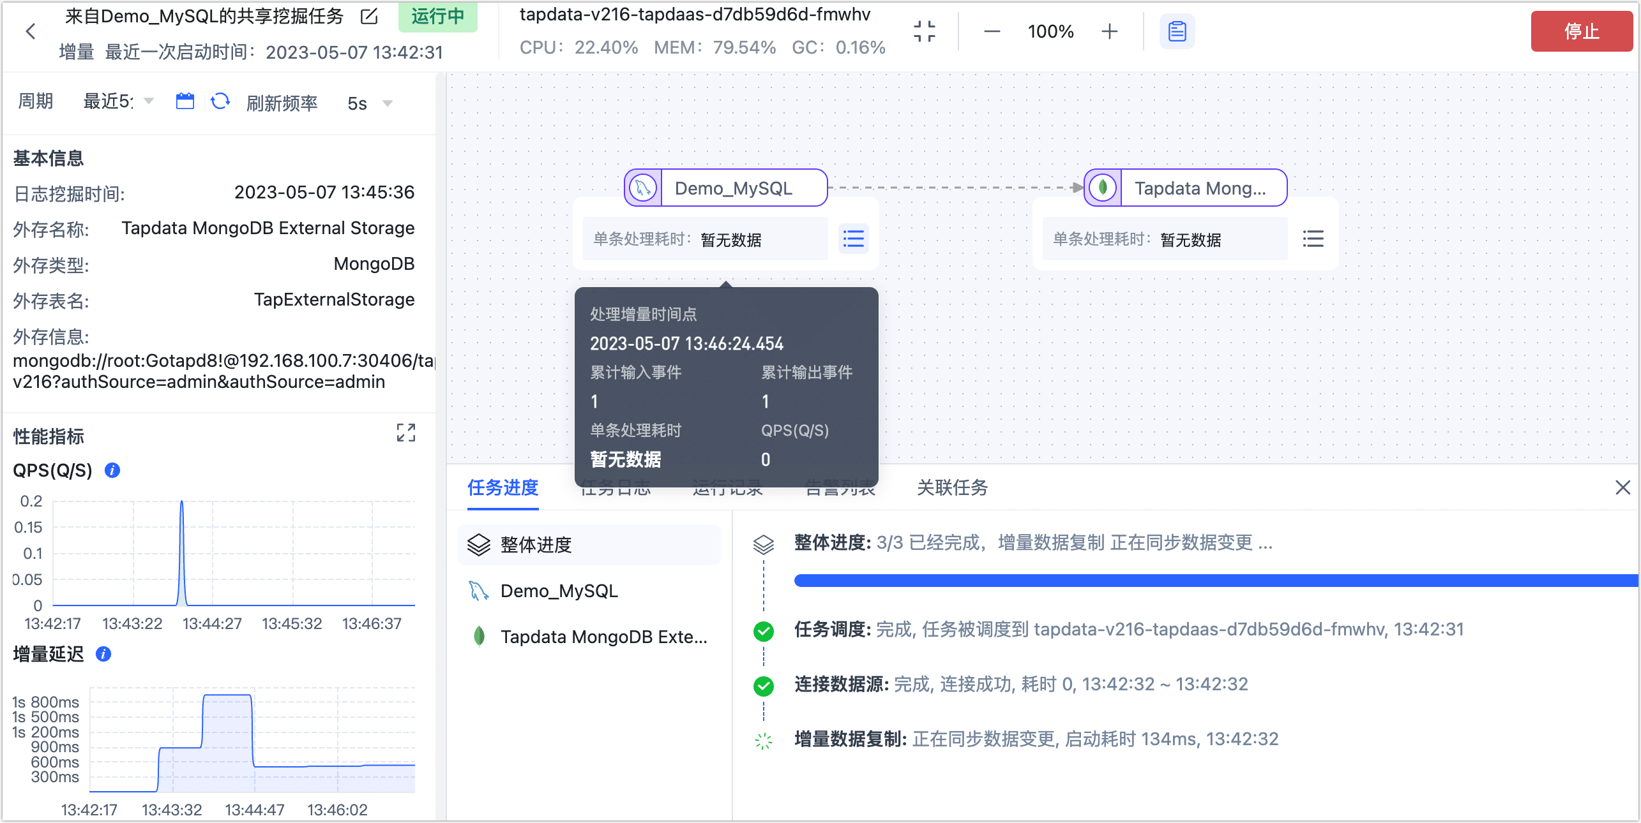Select Demo_MySQL in the progress list
This screenshot has width=1641, height=823.
point(559,591)
